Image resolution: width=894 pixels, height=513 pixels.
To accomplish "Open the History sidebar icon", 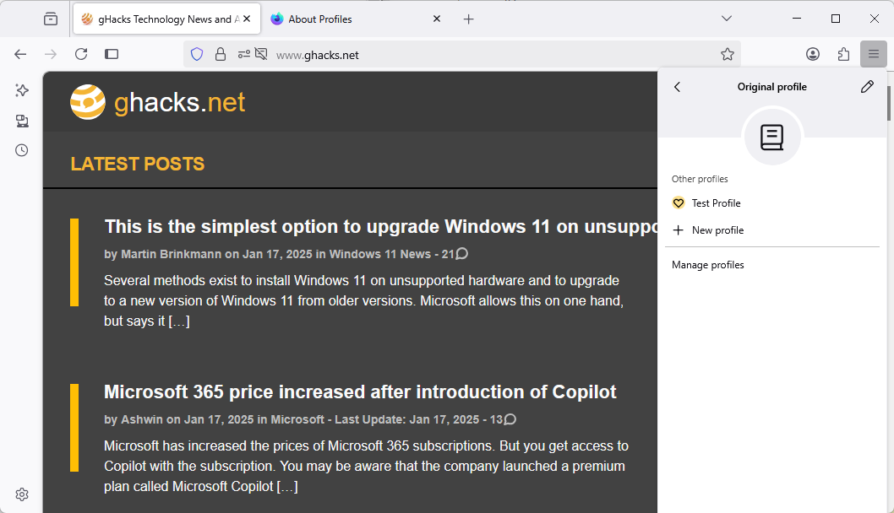I will pos(21,149).
